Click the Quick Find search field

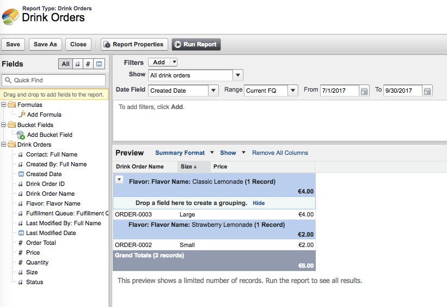(x=54, y=80)
